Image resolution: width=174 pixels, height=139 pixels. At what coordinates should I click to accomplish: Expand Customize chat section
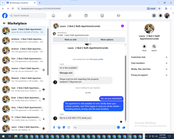[149, 57]
